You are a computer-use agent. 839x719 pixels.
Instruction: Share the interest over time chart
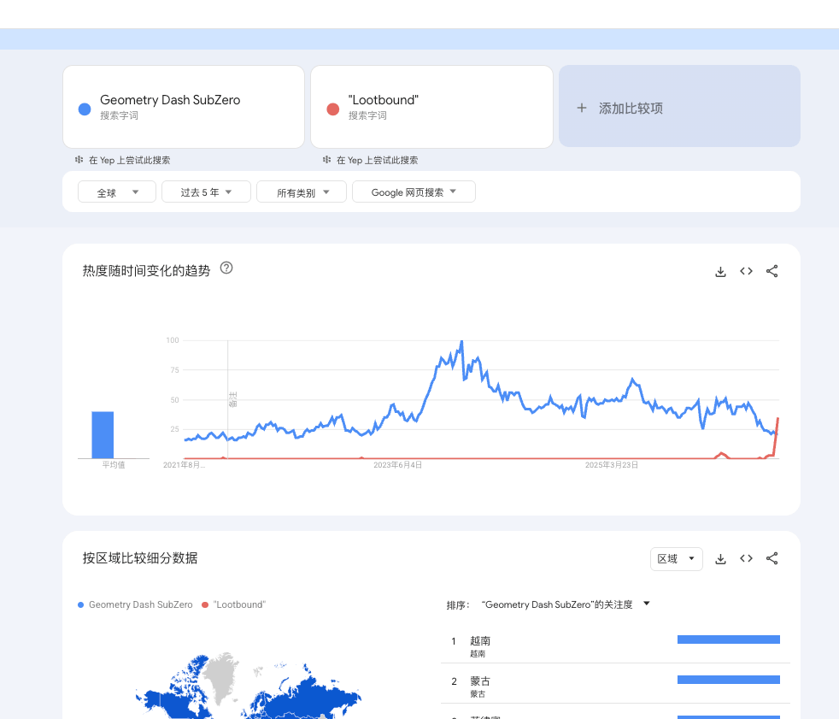[x=772, y=271]
